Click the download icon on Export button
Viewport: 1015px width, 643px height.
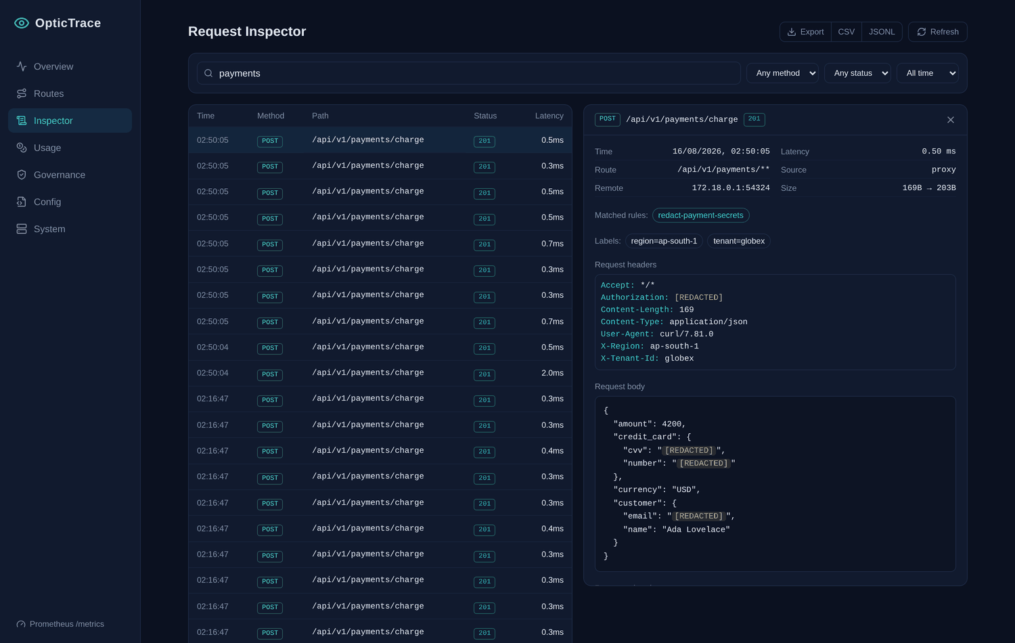(x=792, y=32)
